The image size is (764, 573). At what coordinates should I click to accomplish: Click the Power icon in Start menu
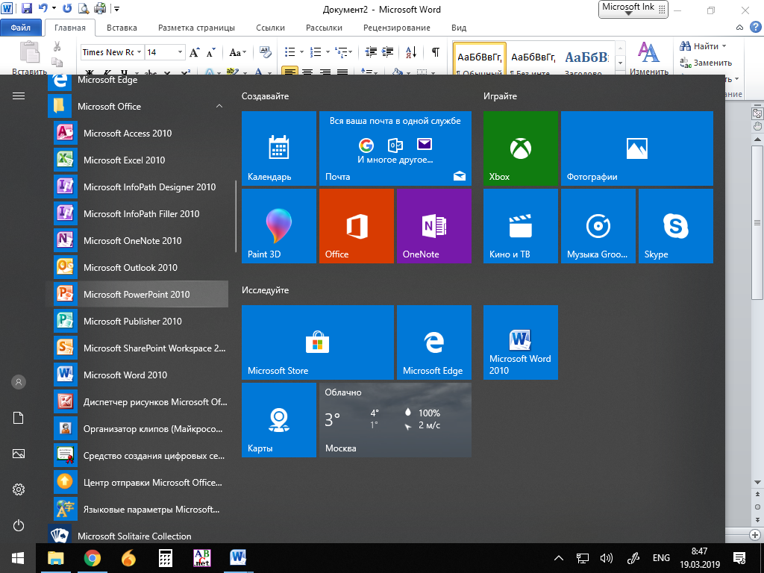[x=19, y=525]
